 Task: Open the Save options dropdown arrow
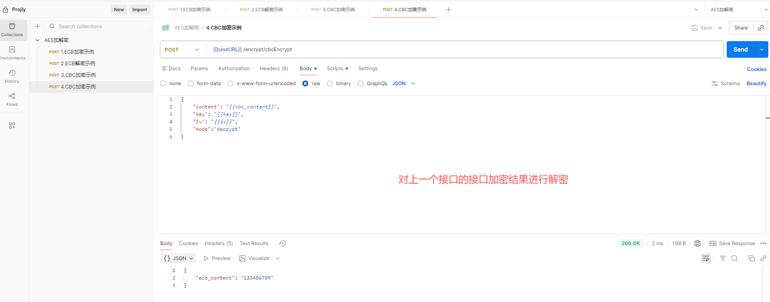pyautogui.click(x=720, y=28)
